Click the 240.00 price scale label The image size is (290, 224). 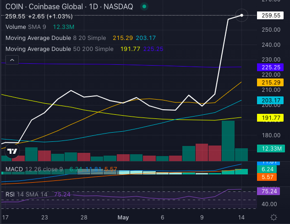(271, 45)
